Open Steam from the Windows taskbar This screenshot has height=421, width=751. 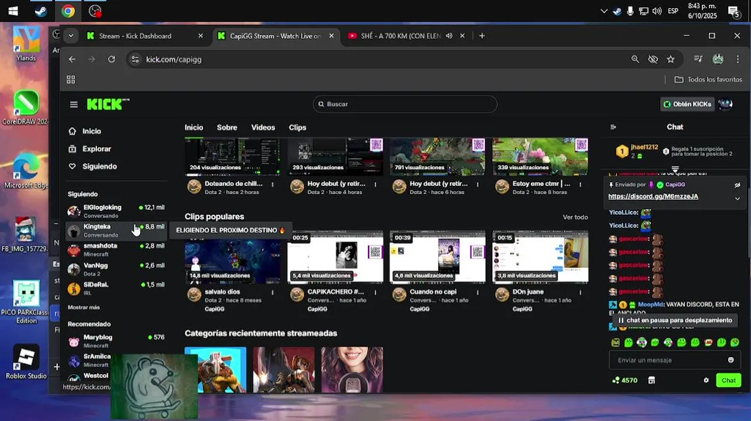click(41, 11)
